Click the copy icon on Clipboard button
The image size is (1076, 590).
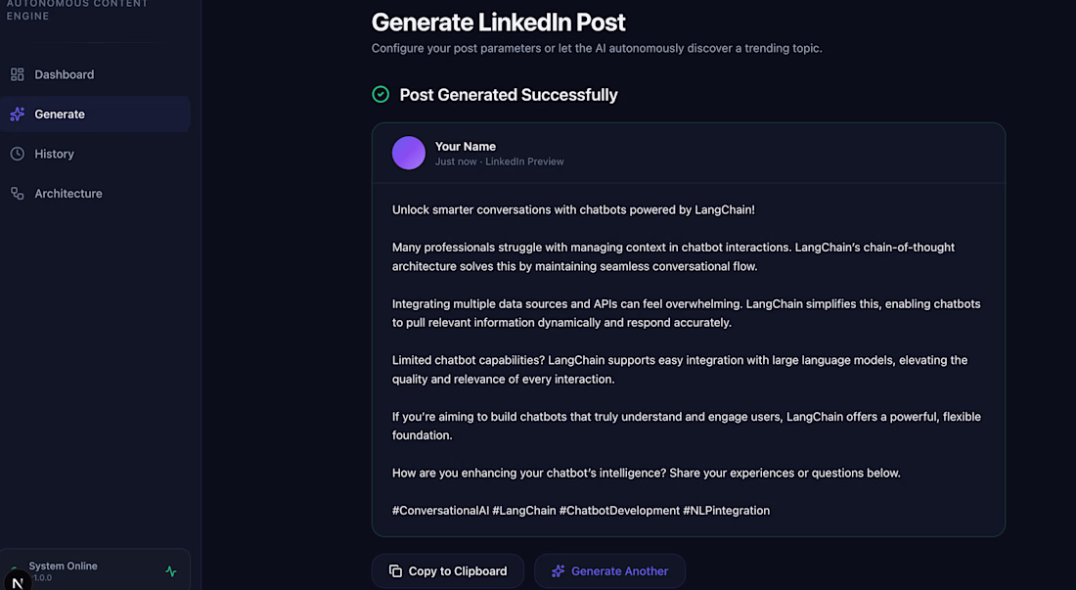[x=395, y=570]
